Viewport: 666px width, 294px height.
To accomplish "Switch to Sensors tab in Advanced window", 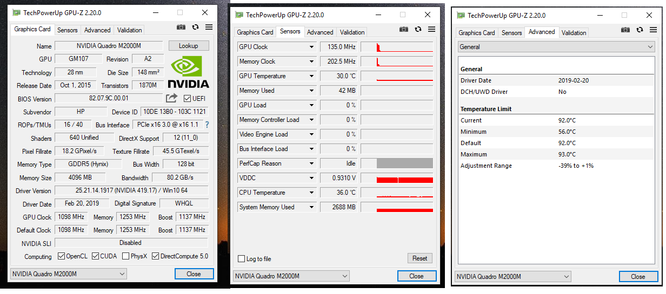I will [x=512, y=33].
